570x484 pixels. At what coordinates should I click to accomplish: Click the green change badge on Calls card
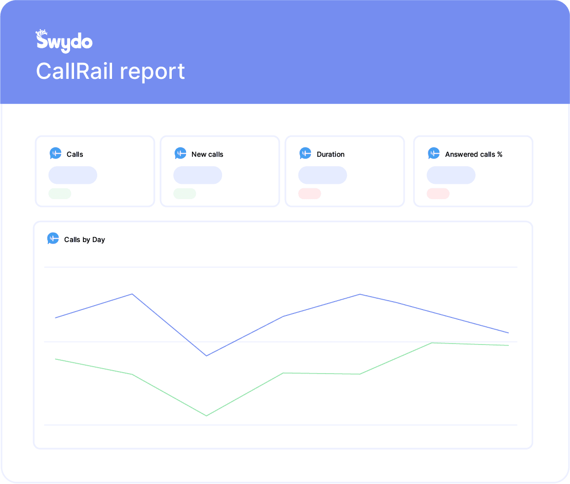click(60, 194)
